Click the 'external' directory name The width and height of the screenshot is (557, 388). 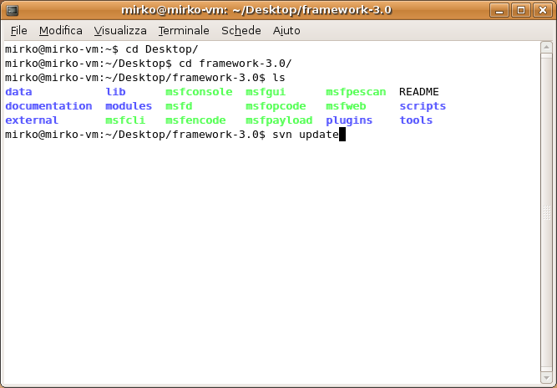32,120
